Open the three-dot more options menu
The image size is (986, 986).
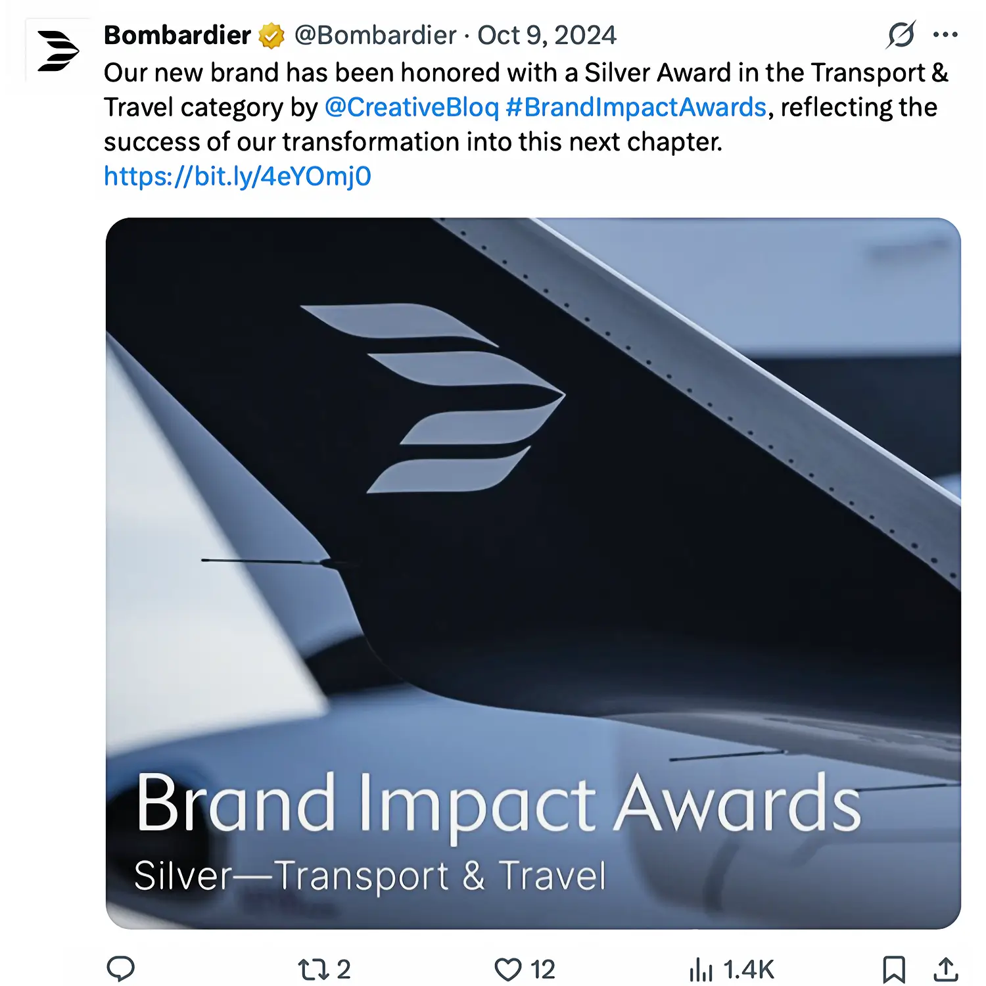[x=945, y=35]
